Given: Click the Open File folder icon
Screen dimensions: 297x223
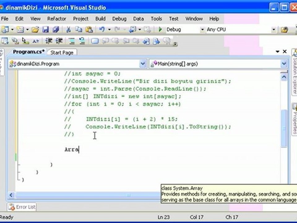Looking at the screenshot, I should pos(35,29).
